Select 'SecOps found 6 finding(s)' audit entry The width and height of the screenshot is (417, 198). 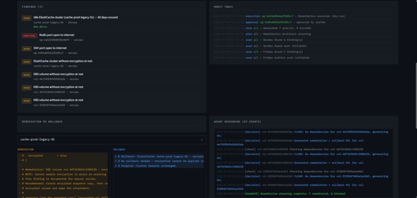tap(304, 40)
